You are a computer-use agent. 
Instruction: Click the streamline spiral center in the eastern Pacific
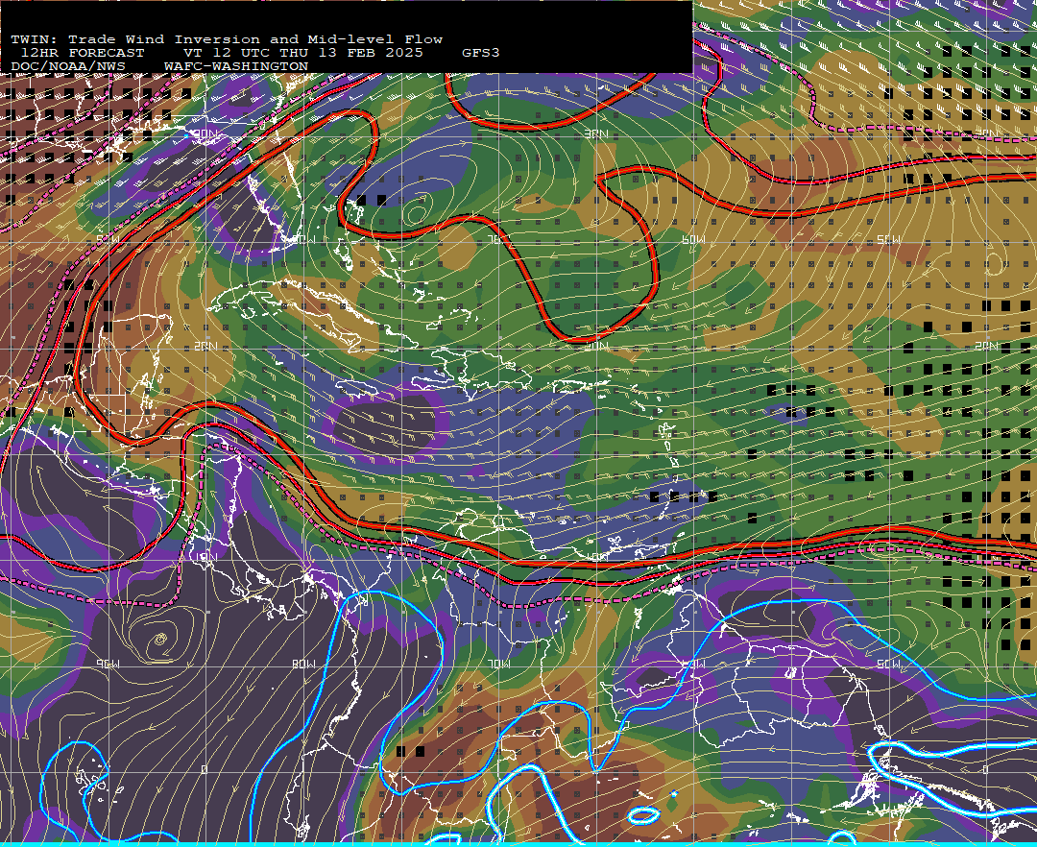tap(160, 640)
